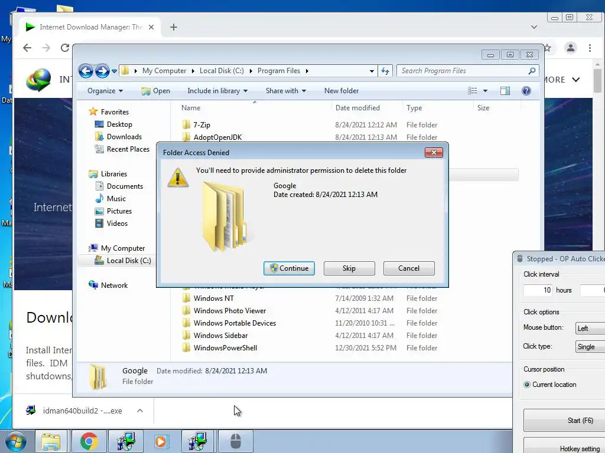This screenshot has height=453, width=605.
Task: Open Chrome's tab search chevron
Action: 534,27
